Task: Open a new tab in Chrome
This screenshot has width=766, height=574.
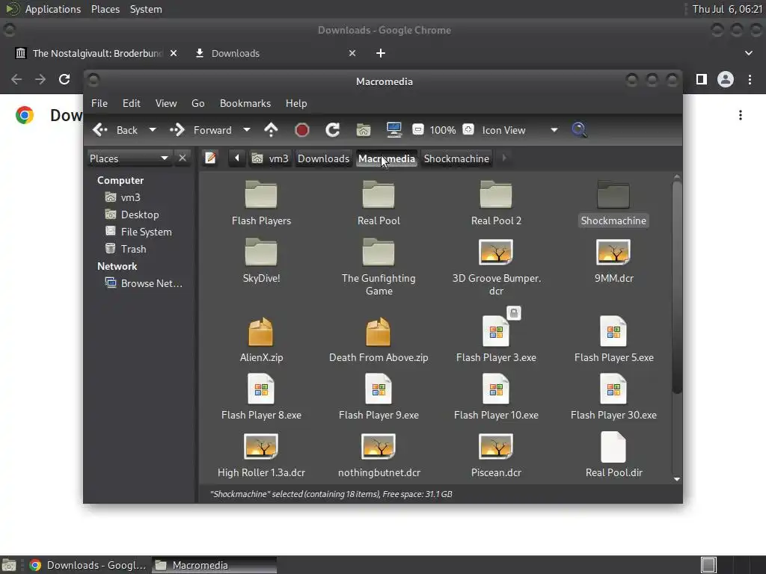Action: pos(381,53)
